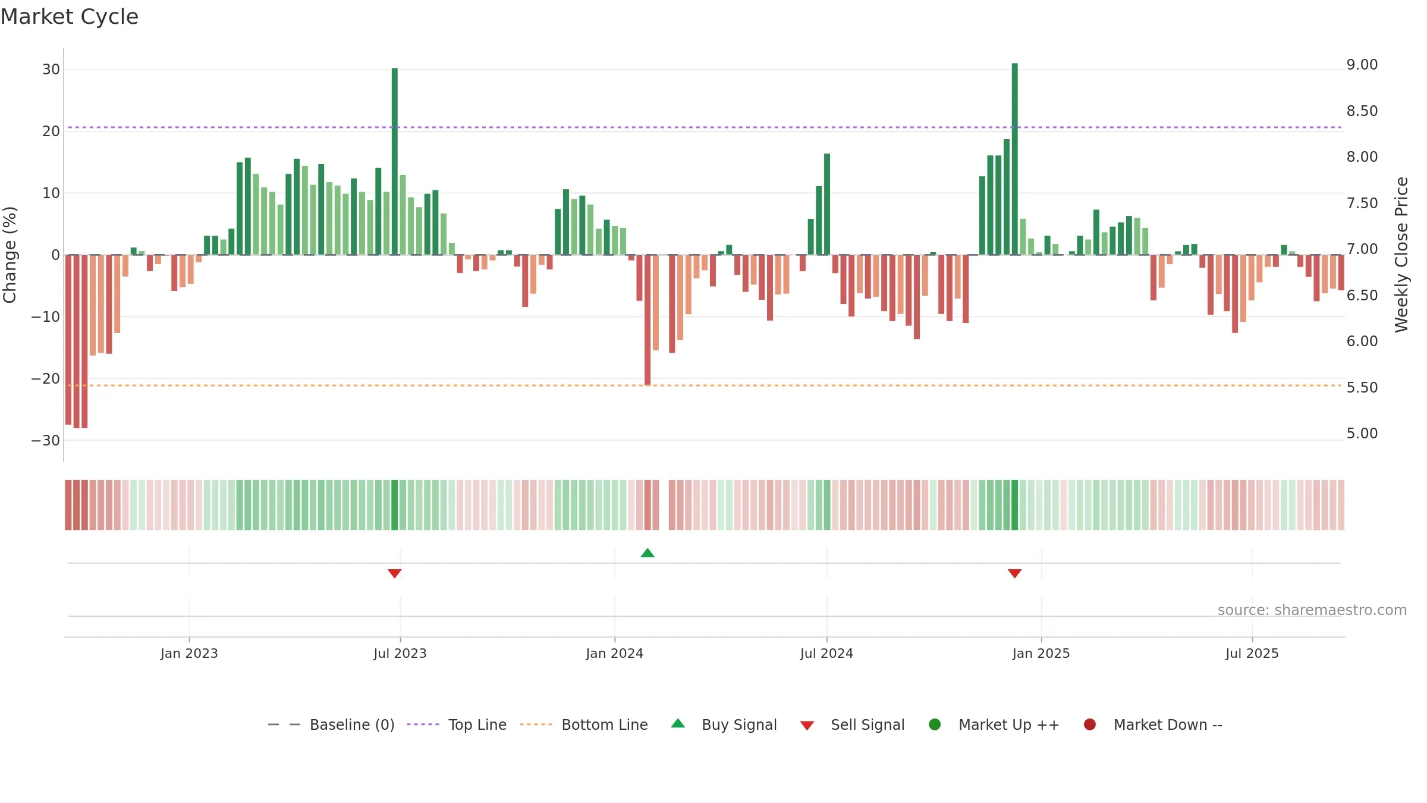Click the gray Baseline legend dash
1427x803 pixels.
[284, 724]
